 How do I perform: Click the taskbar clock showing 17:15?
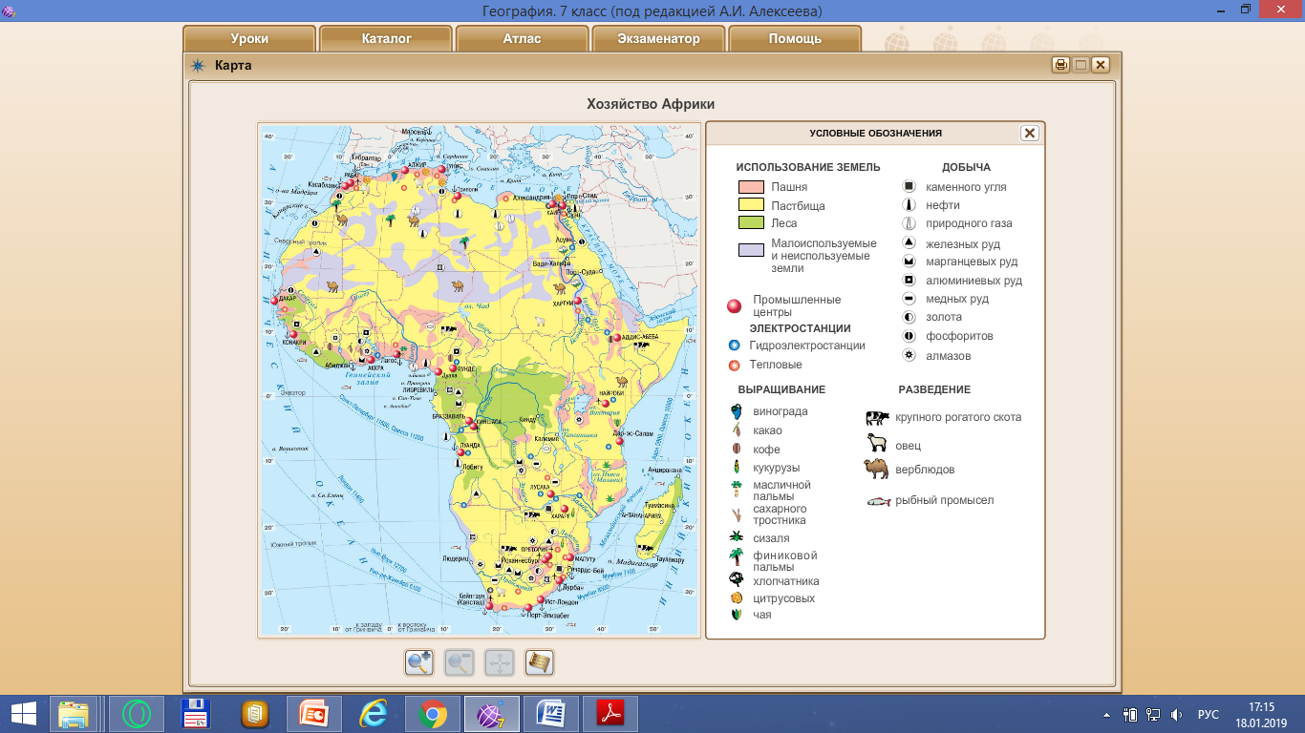pos(1261,714)
